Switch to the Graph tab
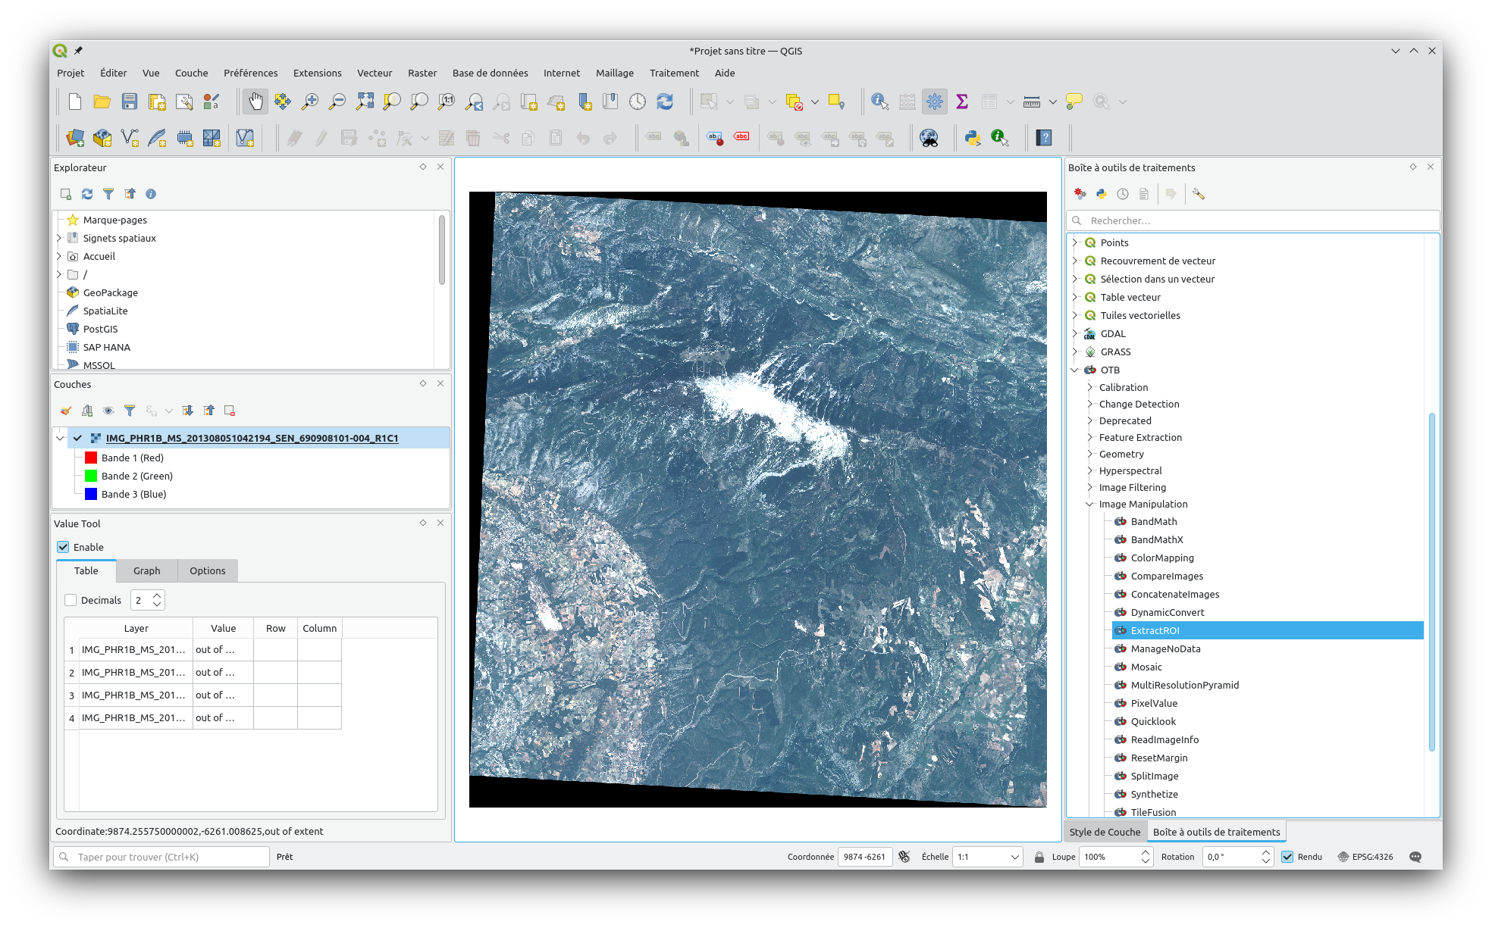 146,570
